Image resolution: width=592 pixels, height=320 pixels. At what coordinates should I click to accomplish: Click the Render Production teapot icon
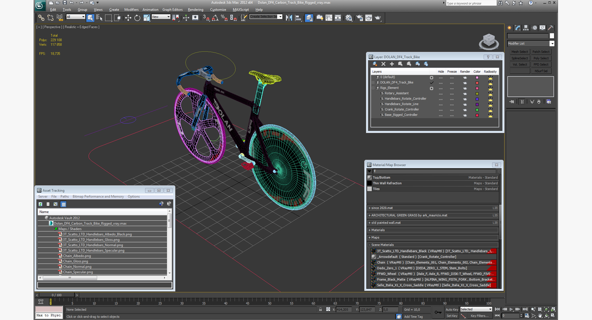tap(378, 18)
